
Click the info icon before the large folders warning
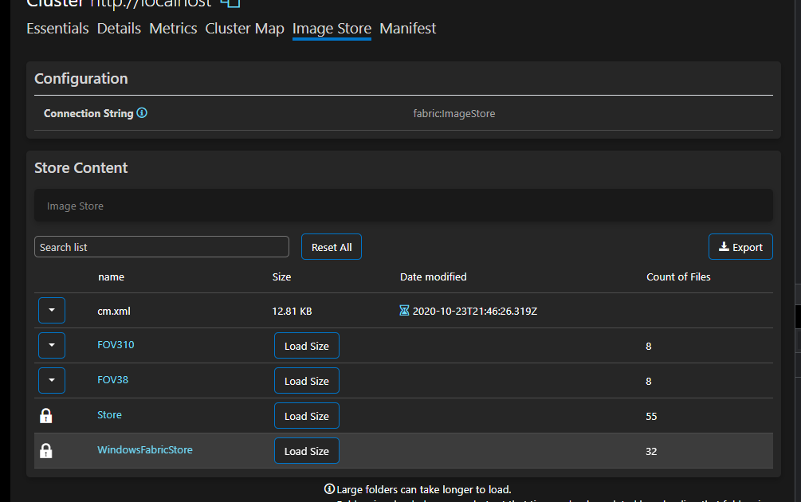[x=328, y=488]
